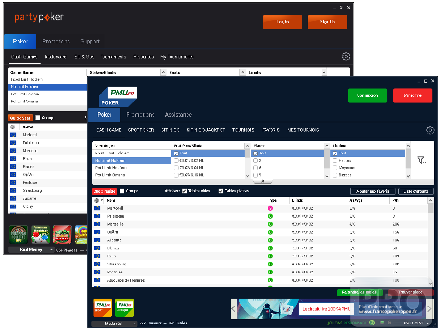Open the Lucky Jackpot game in partypoker

[x=81, y=234]
